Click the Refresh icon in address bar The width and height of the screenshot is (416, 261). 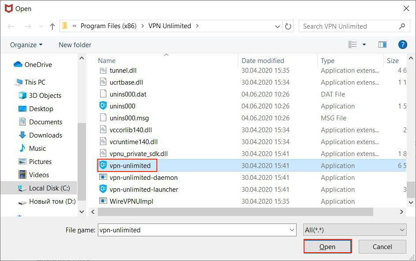tap(288, 26)
